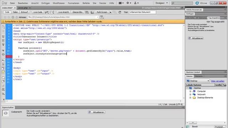Switch to the server.php document tab
Image resolution: width=228 pixels, height=128 pixels.
coord(23,8)
